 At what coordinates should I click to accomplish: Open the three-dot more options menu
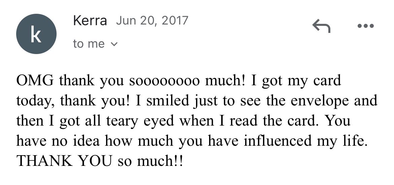point(366,26)
